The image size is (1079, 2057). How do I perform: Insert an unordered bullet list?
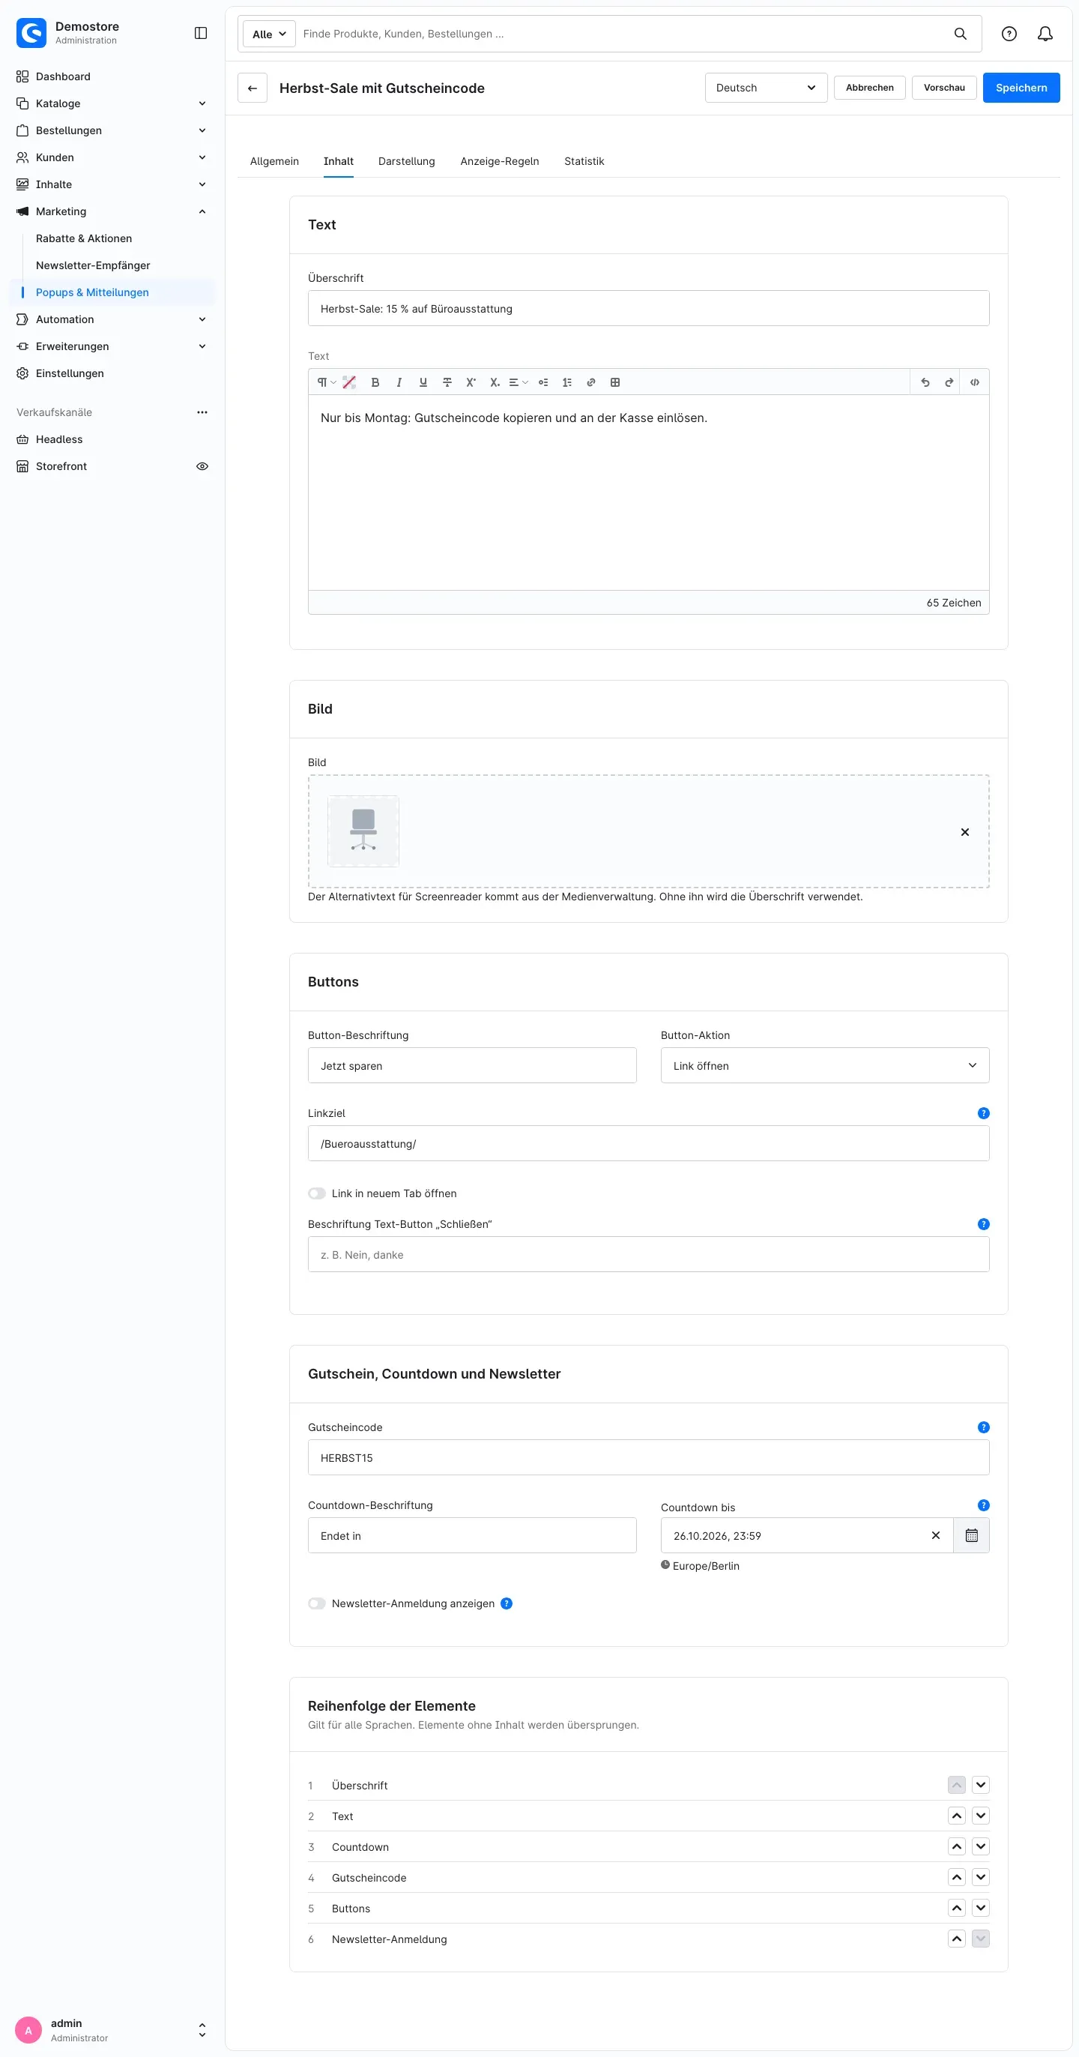(543, 382)
